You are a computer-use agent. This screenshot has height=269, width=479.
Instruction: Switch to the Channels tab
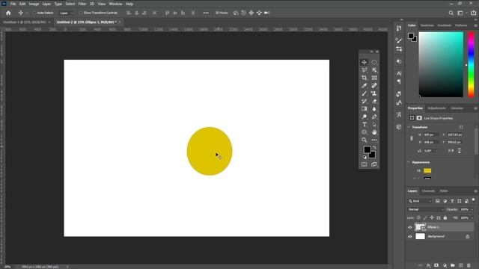click(428, 191)
